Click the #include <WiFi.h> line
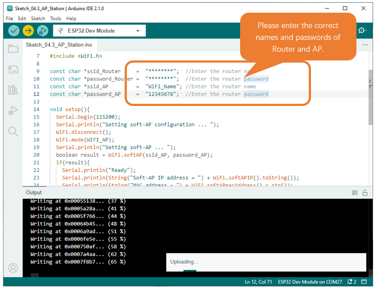This screenshot has height=289, width=377. tap(76, 56)
